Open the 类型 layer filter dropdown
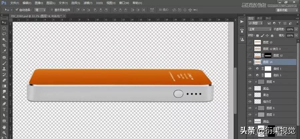This screenshot has width=300, height=139. point(256,23)
